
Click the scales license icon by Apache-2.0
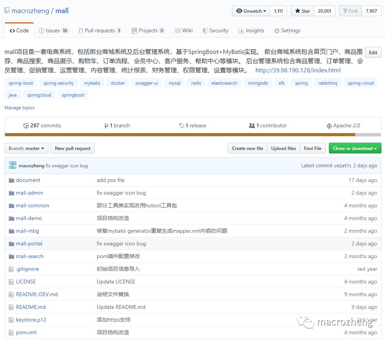pos(329,126)
